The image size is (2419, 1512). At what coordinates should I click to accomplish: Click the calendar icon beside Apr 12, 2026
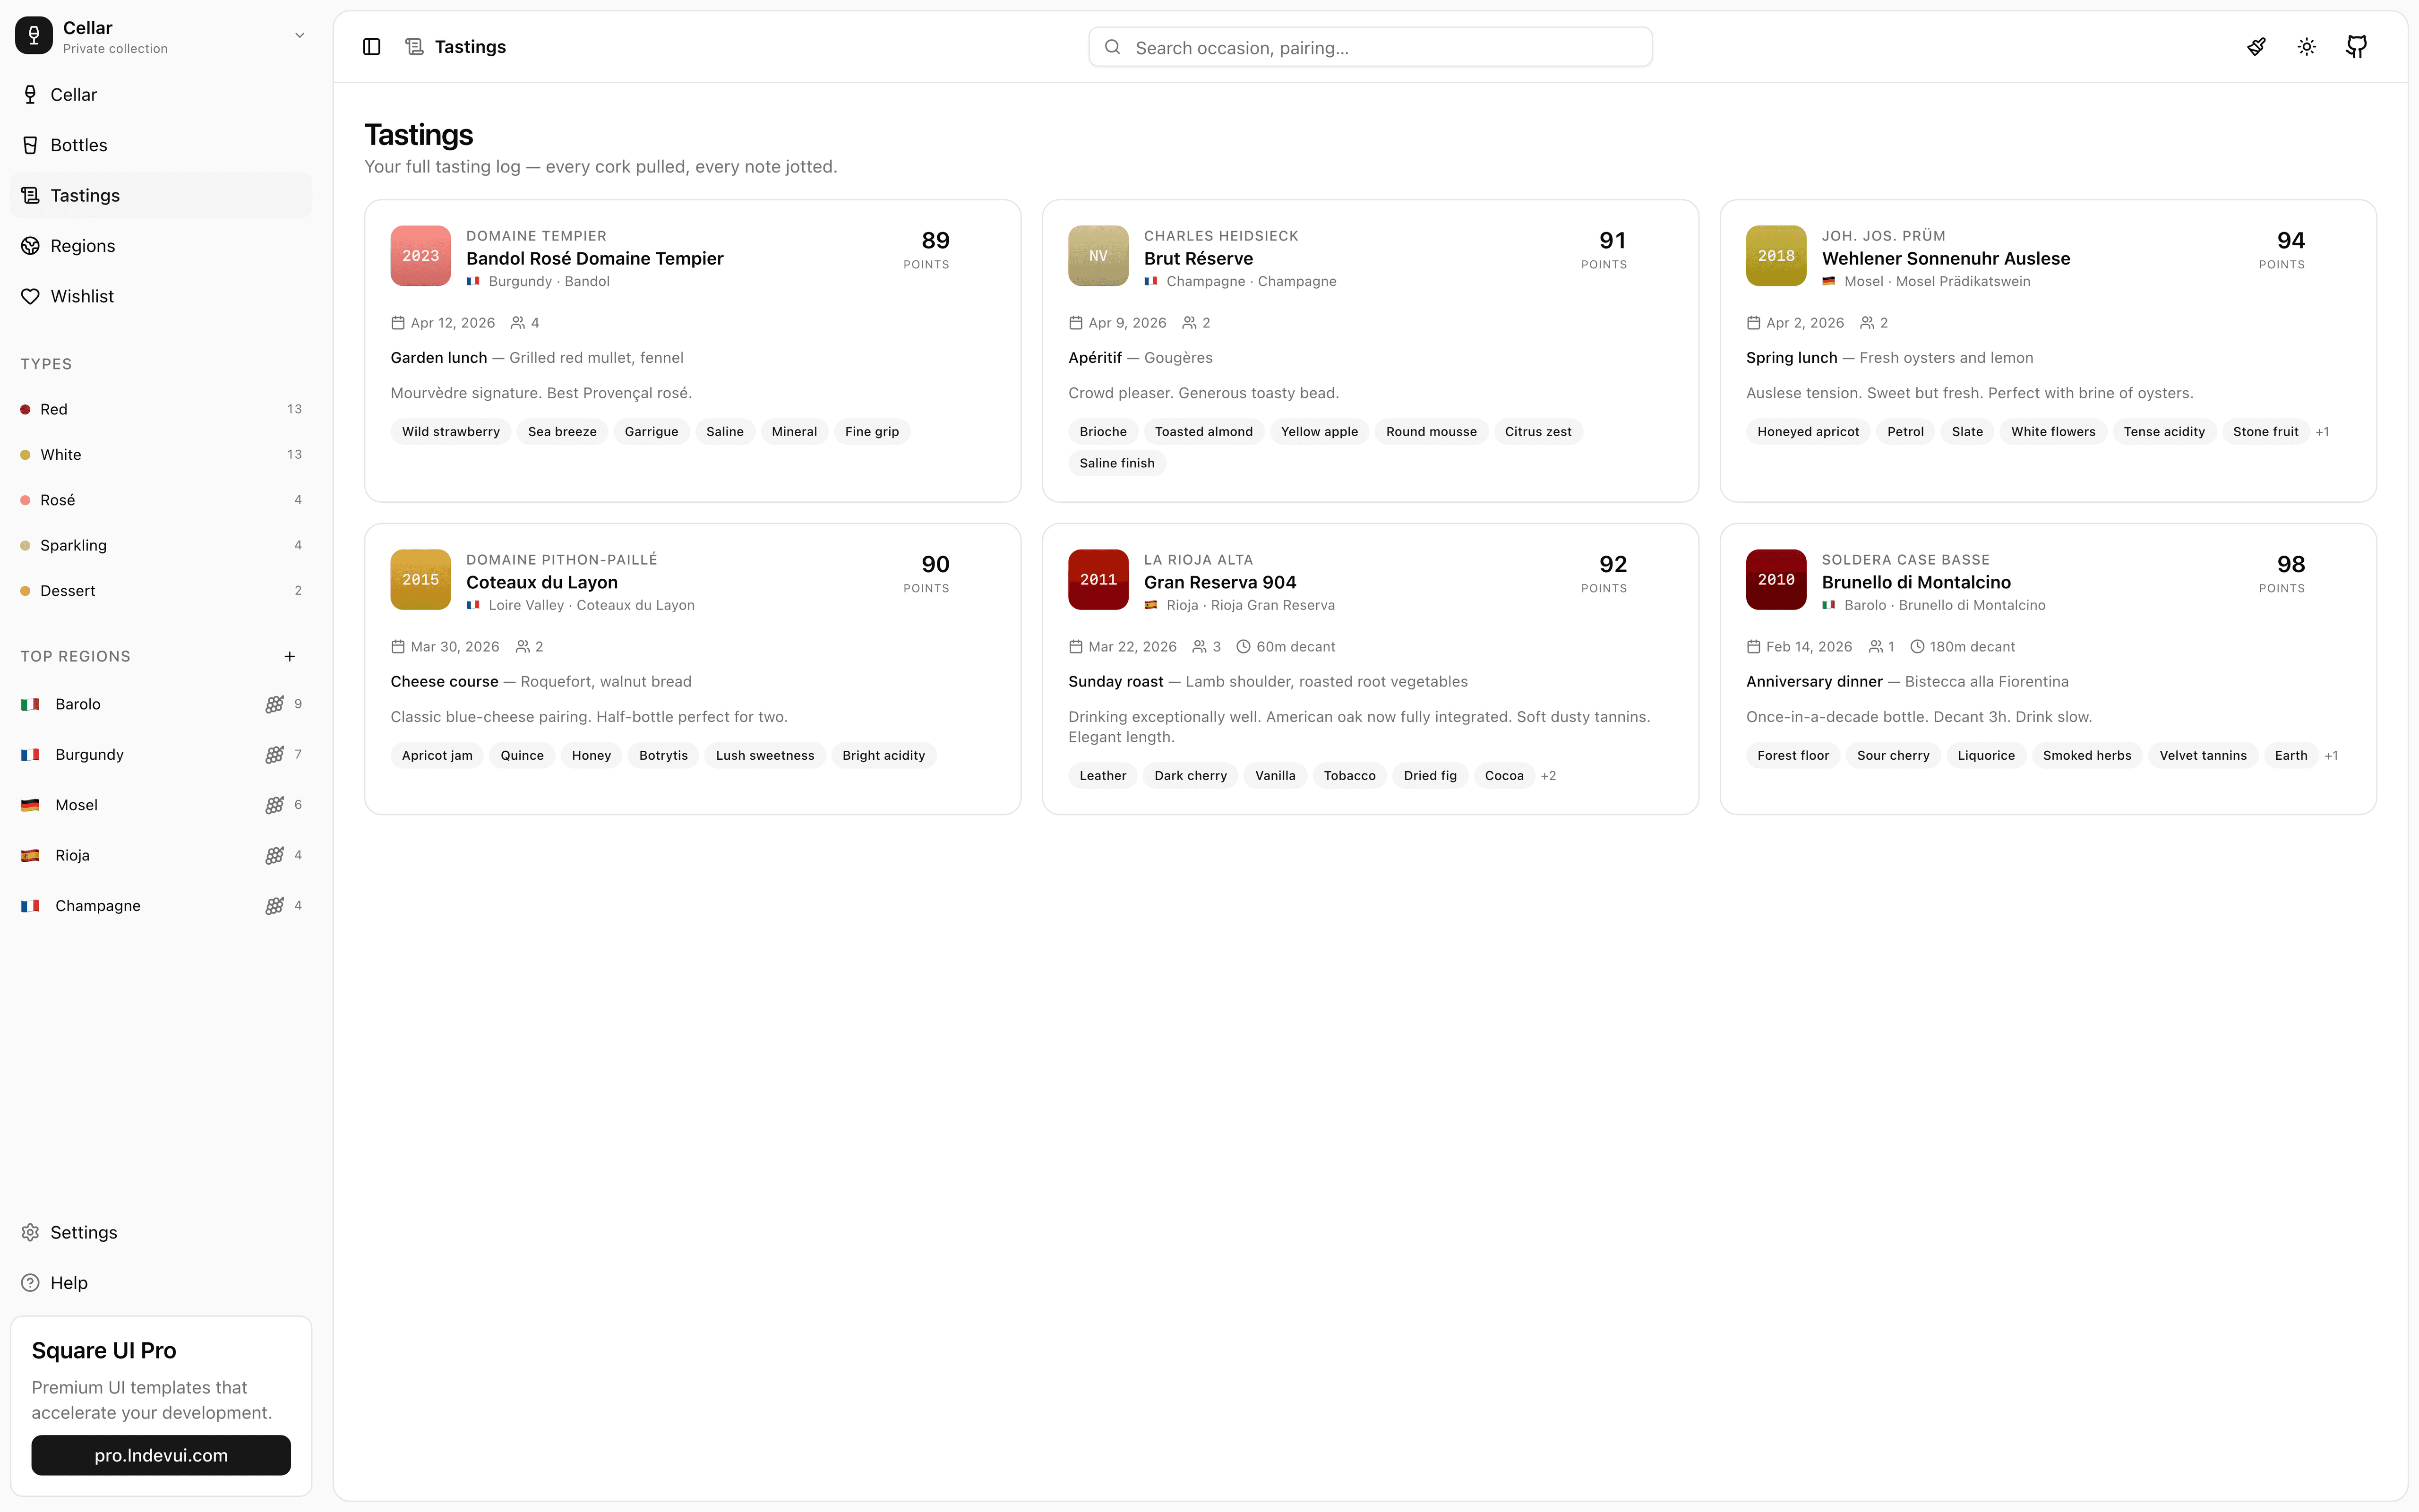(398, 323)
